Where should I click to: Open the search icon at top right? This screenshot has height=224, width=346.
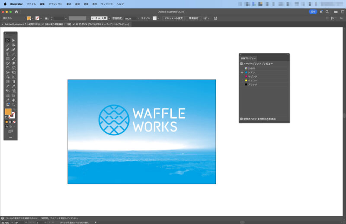click(327, 12)
